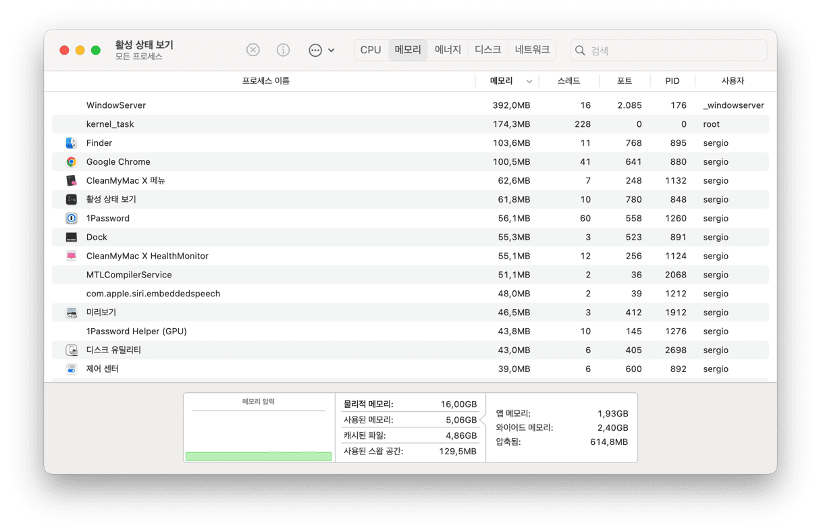Click the process info (i) icon
The width and height of the screenshot is (821, 532).
(x=284, y=50)
